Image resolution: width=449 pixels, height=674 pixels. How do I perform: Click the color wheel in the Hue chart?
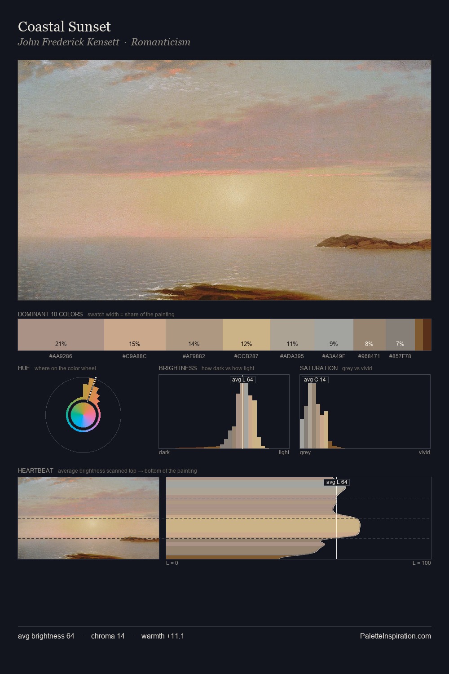point(83,415)
